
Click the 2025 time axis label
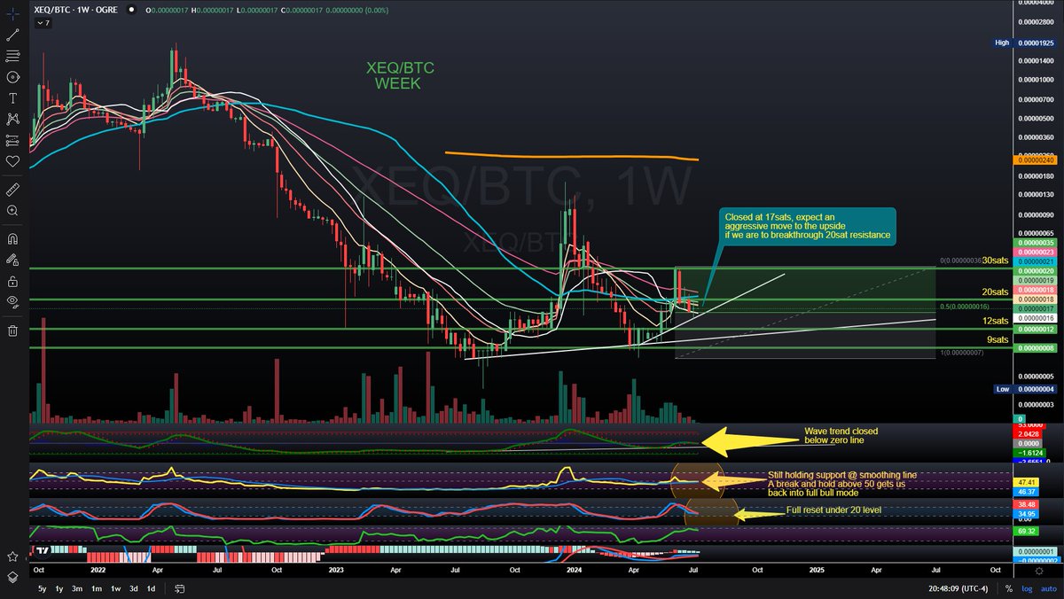[x=817, y=571]
